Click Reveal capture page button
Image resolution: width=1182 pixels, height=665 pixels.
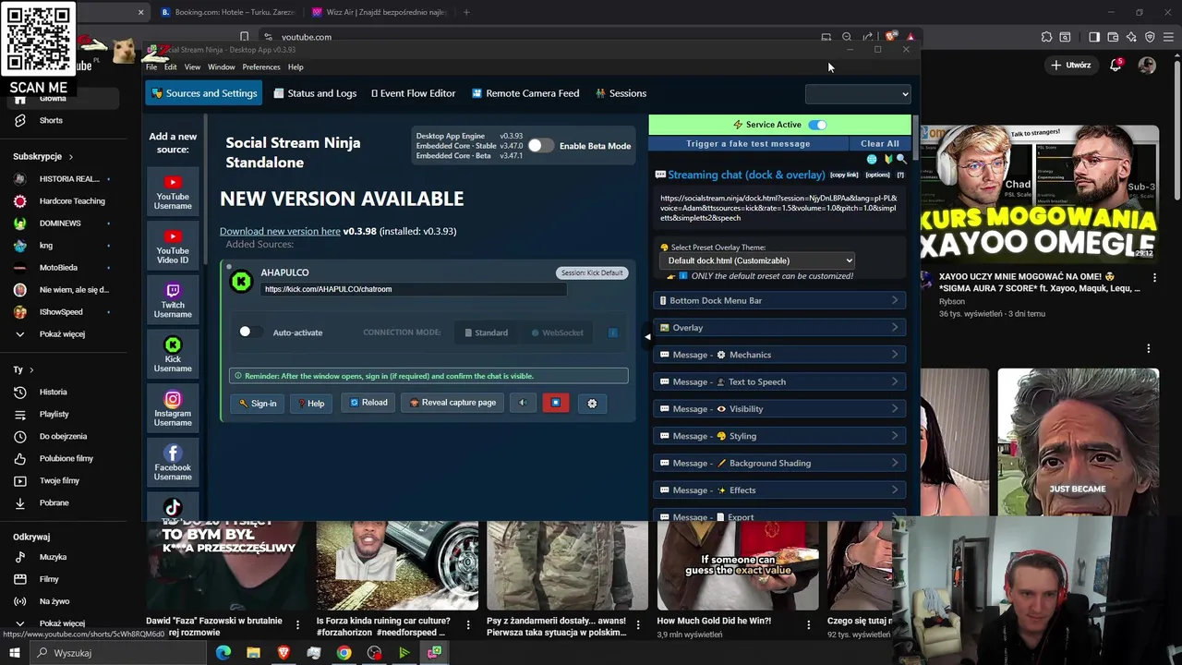(452, 403)
